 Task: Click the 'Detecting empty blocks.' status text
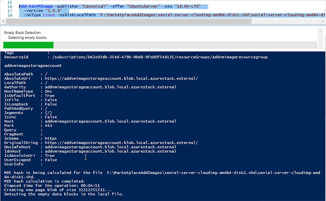(28, 37)
